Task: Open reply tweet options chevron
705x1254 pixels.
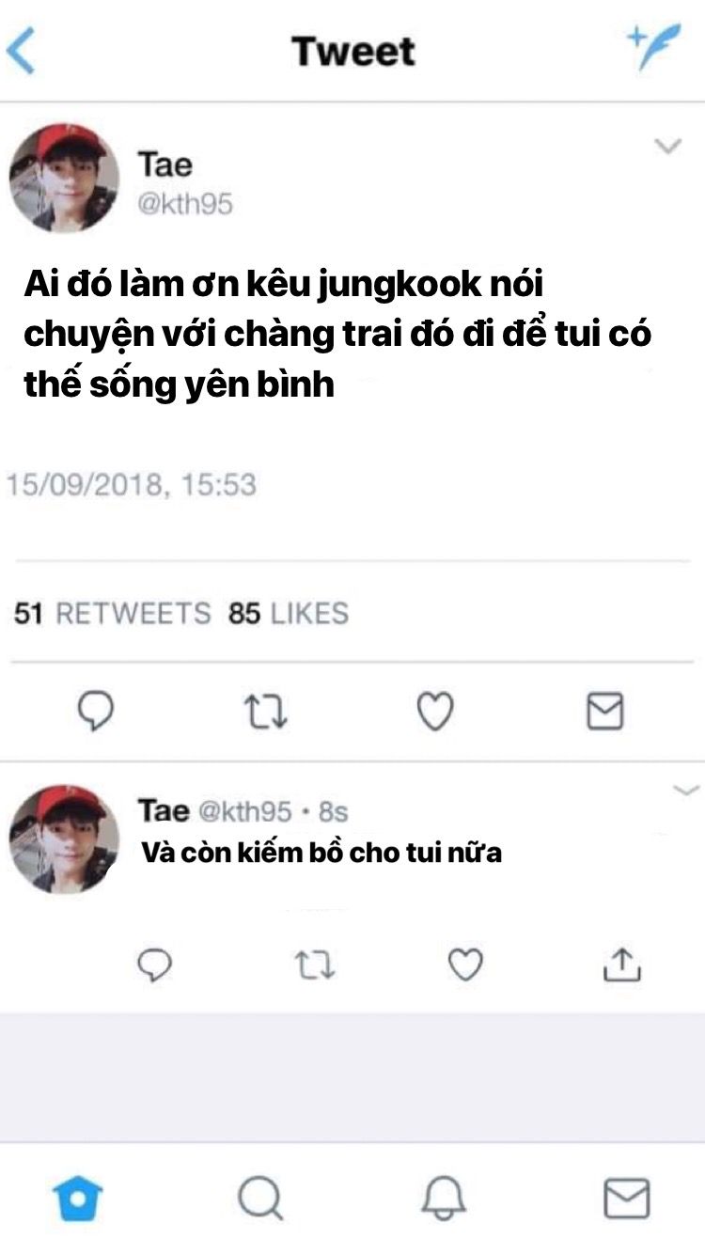Action: pos(688,790)
